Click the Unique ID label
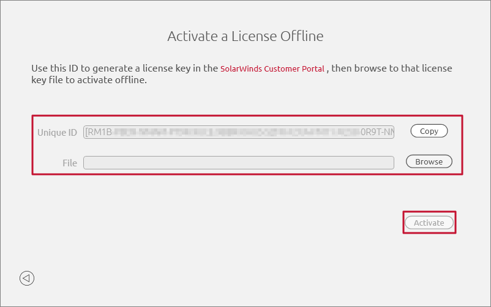Screen dimensions: 491x307 tap(57, 133)
